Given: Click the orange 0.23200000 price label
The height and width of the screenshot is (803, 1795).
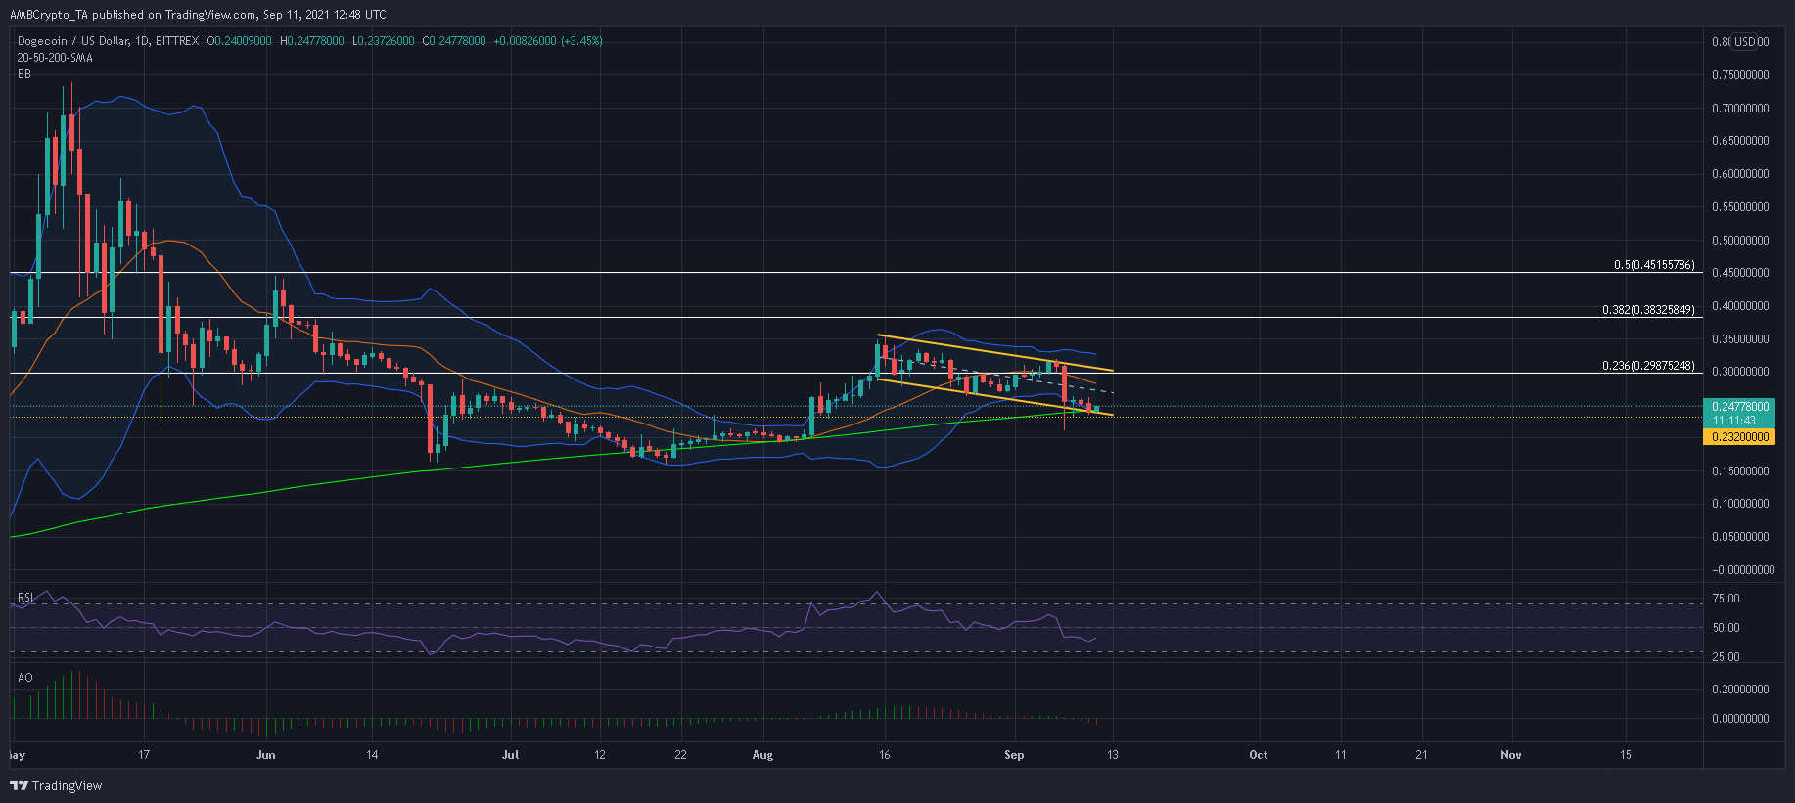Looking at the screenshot, I should tap(1739, 437).
